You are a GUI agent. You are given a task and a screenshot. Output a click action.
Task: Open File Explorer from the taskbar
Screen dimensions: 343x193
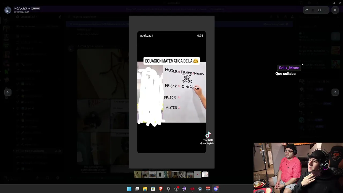tap(145, 189)
